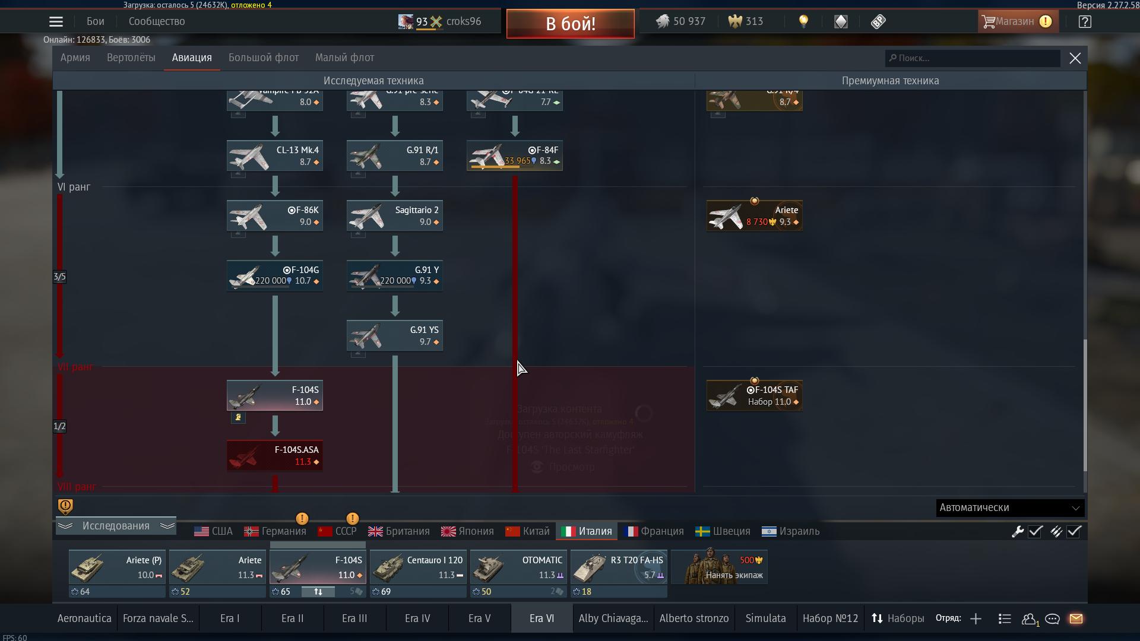The image size is (1140, 641).
Task: Select the G.91 Y aircraft card
Action: click(x=395, y=275)
